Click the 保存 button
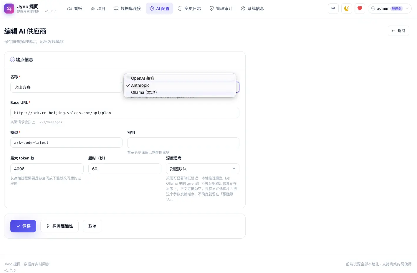 23,226
